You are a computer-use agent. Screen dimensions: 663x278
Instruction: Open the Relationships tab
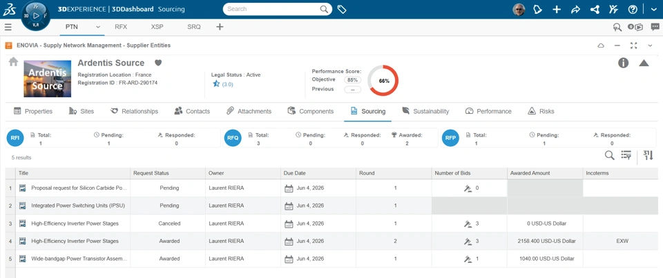[134, 111]
